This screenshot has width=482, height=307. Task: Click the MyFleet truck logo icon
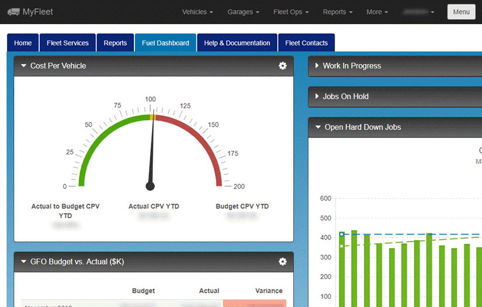(13, 12)
